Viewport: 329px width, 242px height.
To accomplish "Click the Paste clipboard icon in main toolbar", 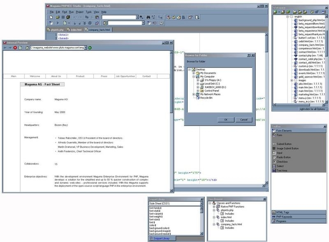I will pos(97,17).
